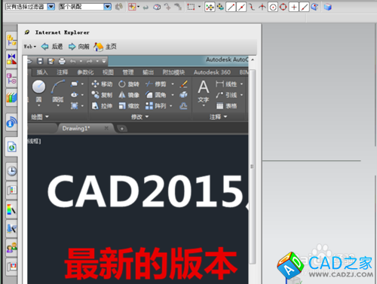
Task: Toggle the snap to circle center icon
Action: (273, 7)
